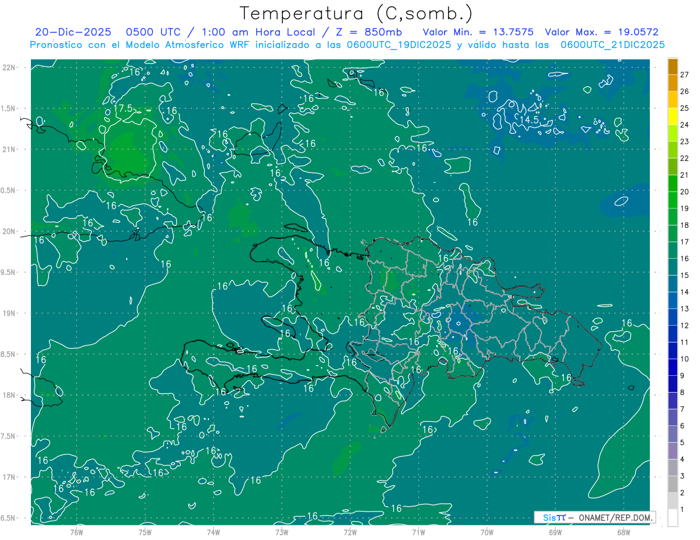Click the "19N" latitude axis label

[9, 313]
